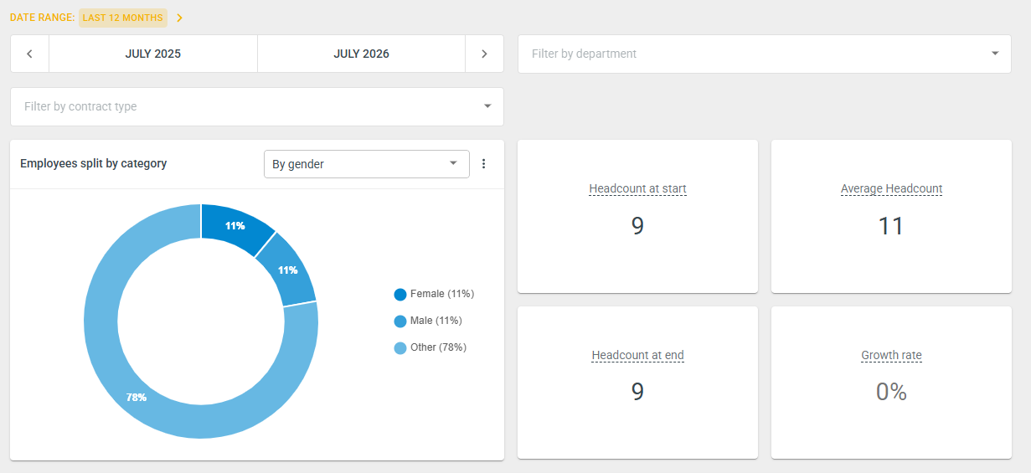The width and height of the screenshot is (1031, 473).
Task: Go to previous date period arrow
Action: pos(30,54)
